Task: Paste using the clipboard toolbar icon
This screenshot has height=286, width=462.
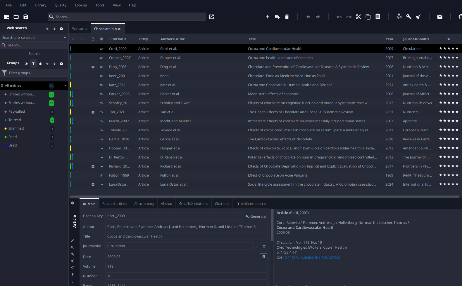Action: click(378, 17)
